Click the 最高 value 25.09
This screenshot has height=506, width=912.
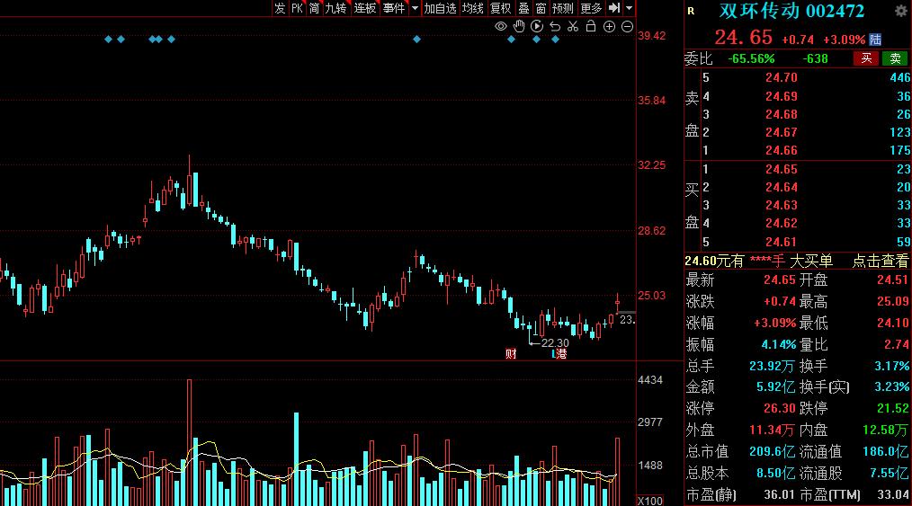tap(892, 301)
